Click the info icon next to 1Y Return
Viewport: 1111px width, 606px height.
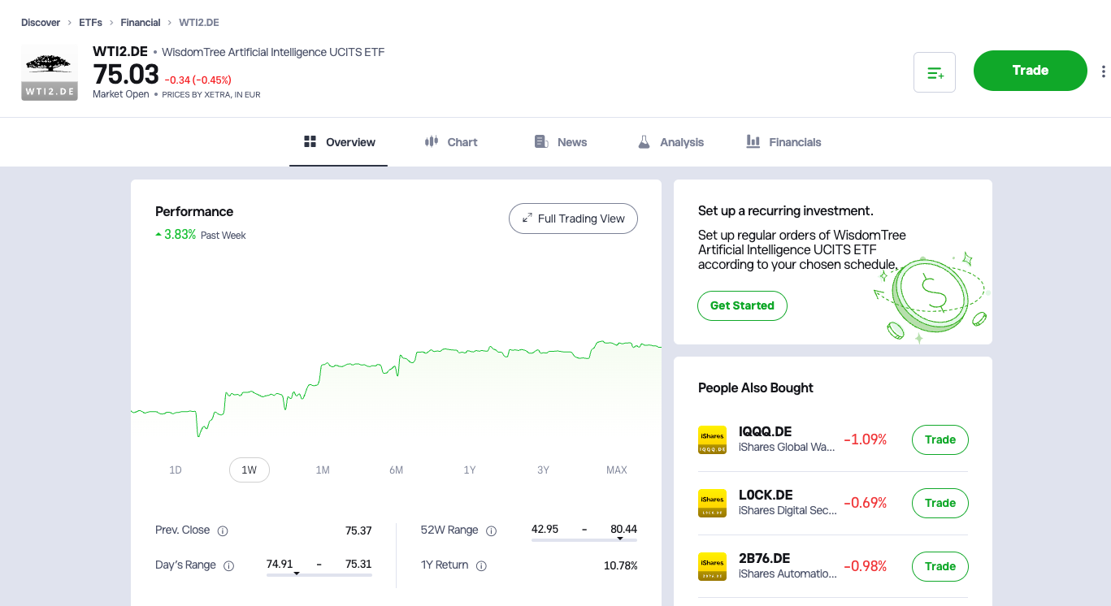481,565
